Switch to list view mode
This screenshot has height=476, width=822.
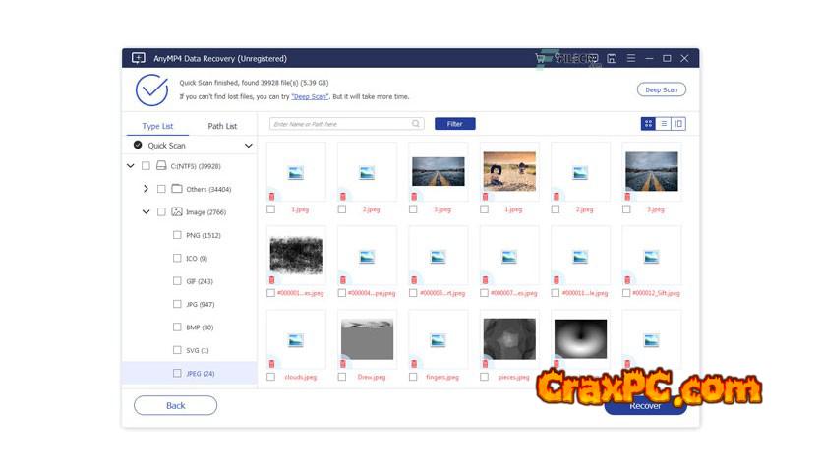click(664, 124)
